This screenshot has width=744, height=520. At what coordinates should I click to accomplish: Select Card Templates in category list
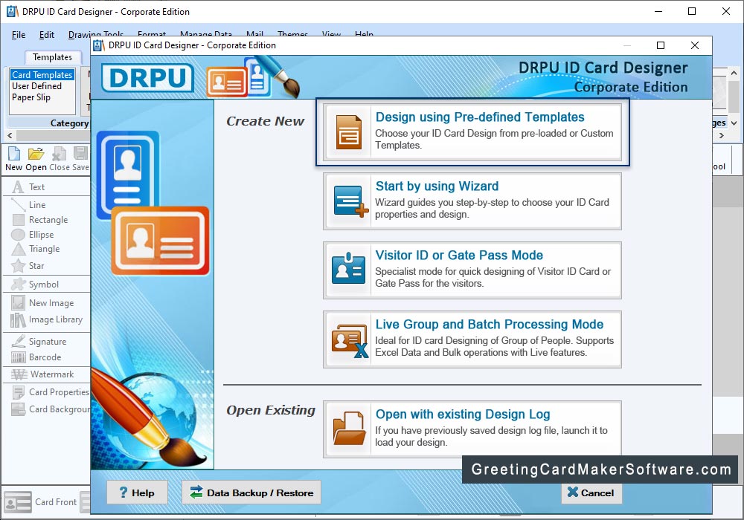42,75
